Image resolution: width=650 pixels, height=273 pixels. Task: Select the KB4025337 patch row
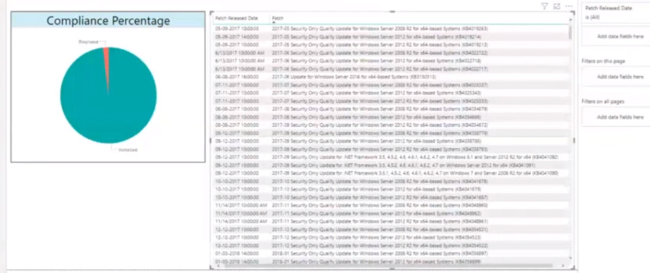point(391,85)
